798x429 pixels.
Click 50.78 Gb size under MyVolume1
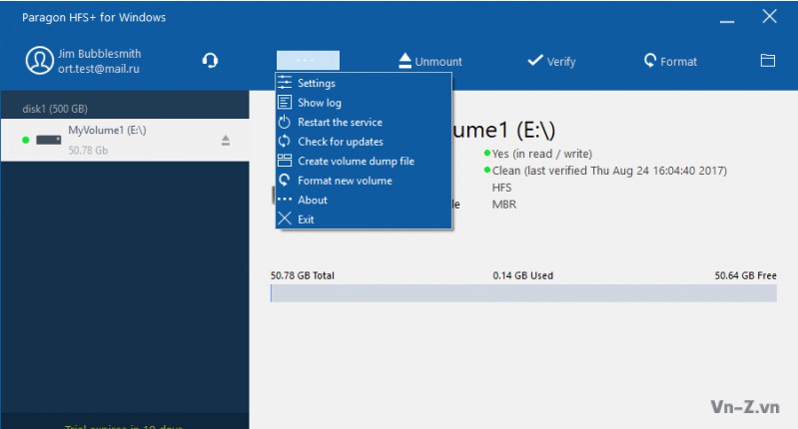88,150
